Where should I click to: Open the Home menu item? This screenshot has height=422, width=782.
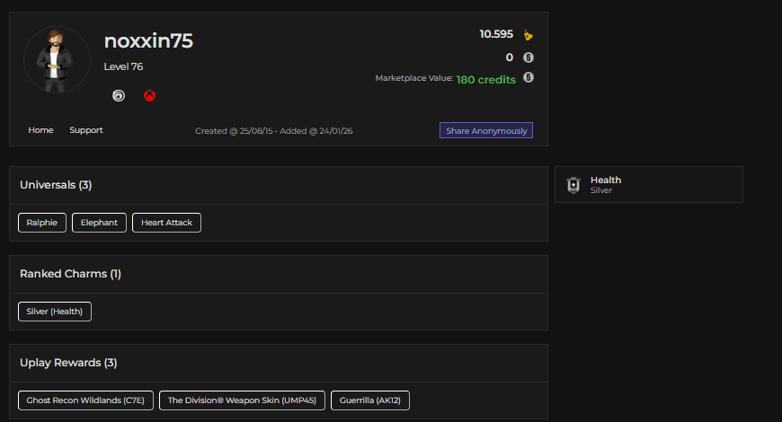coord(40,130)
